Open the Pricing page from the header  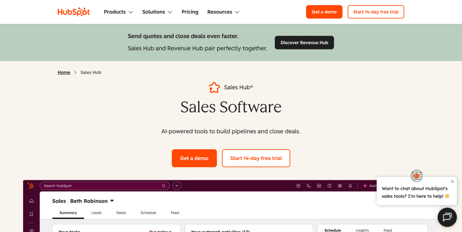pos(190,12)
